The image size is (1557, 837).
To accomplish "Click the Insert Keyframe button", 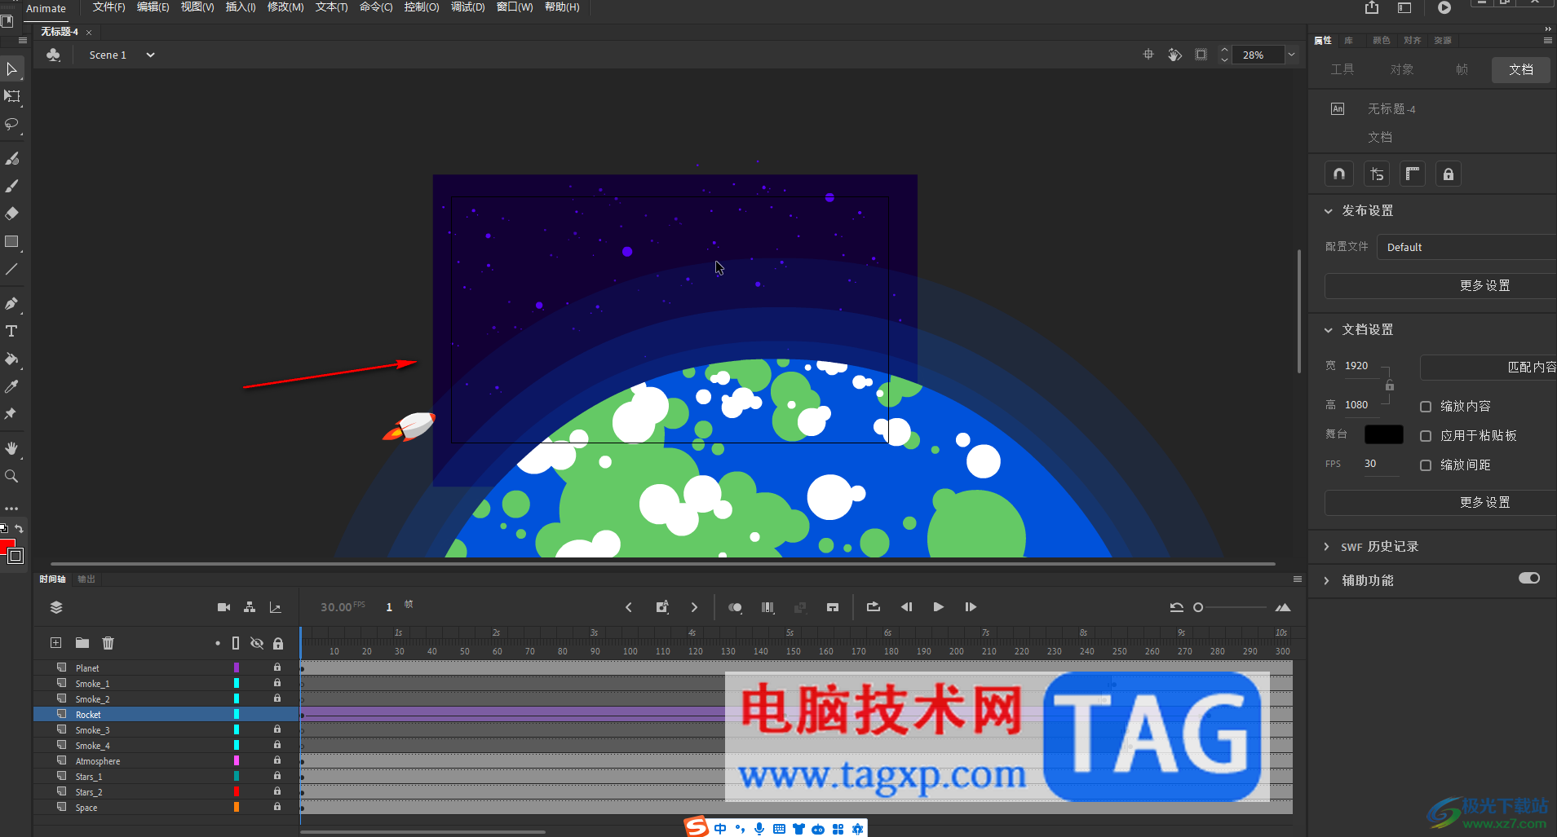I will 662,607.
